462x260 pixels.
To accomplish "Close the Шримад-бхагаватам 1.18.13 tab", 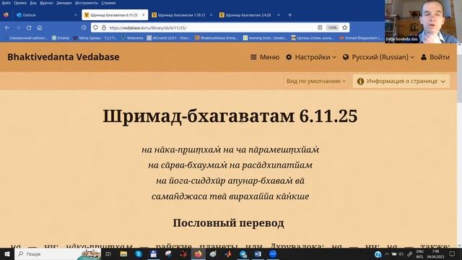I will coord(211,14).
